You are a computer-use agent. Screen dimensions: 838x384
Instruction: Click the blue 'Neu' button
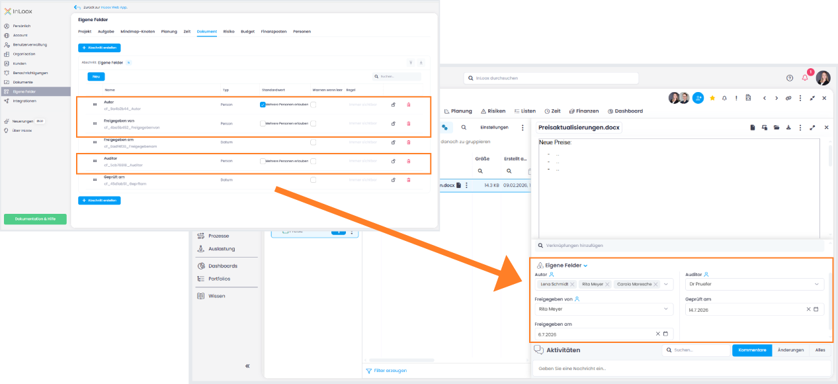tap(96, 77)
